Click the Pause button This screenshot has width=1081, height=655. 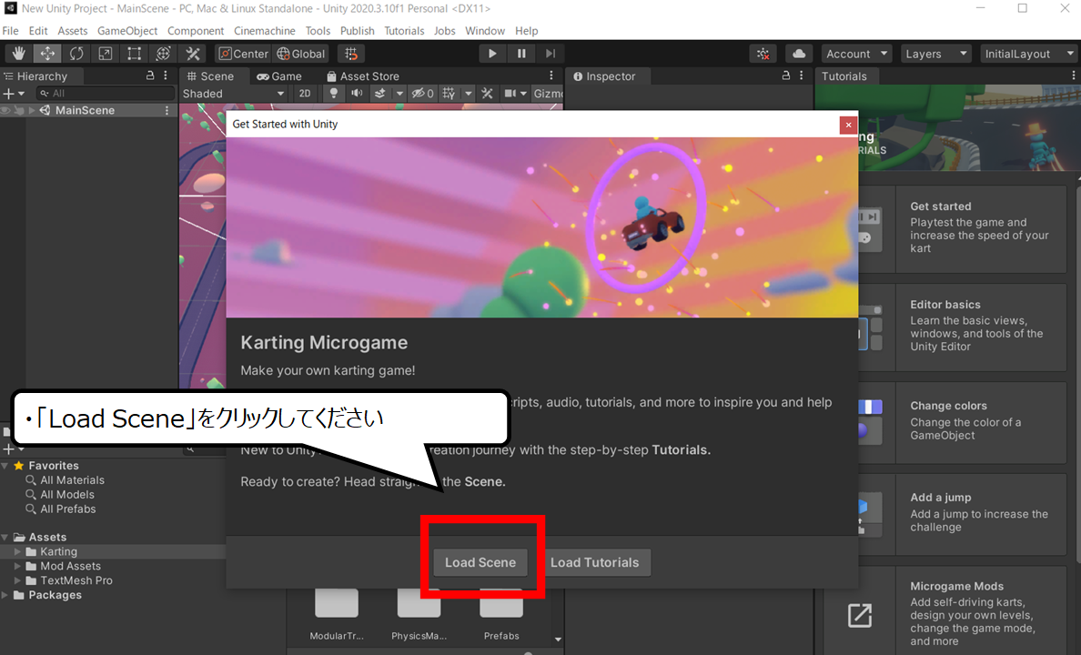point(521,54)
